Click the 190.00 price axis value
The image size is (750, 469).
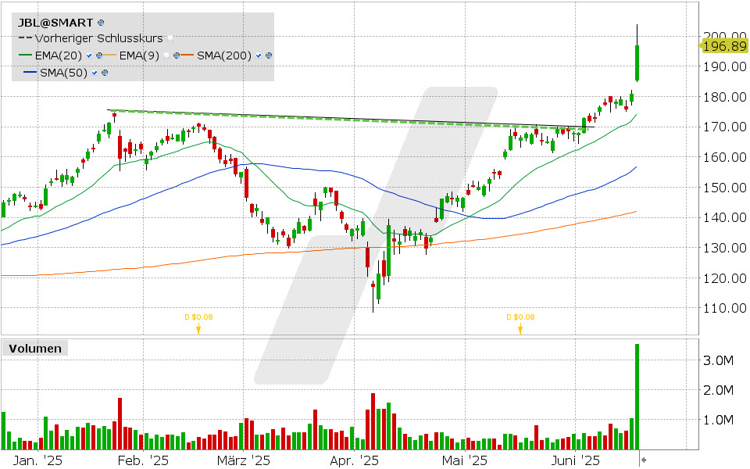[725, 66]
